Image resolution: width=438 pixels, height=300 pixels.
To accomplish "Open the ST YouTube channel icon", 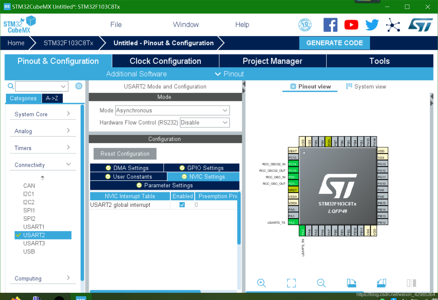I will (351, 25).
